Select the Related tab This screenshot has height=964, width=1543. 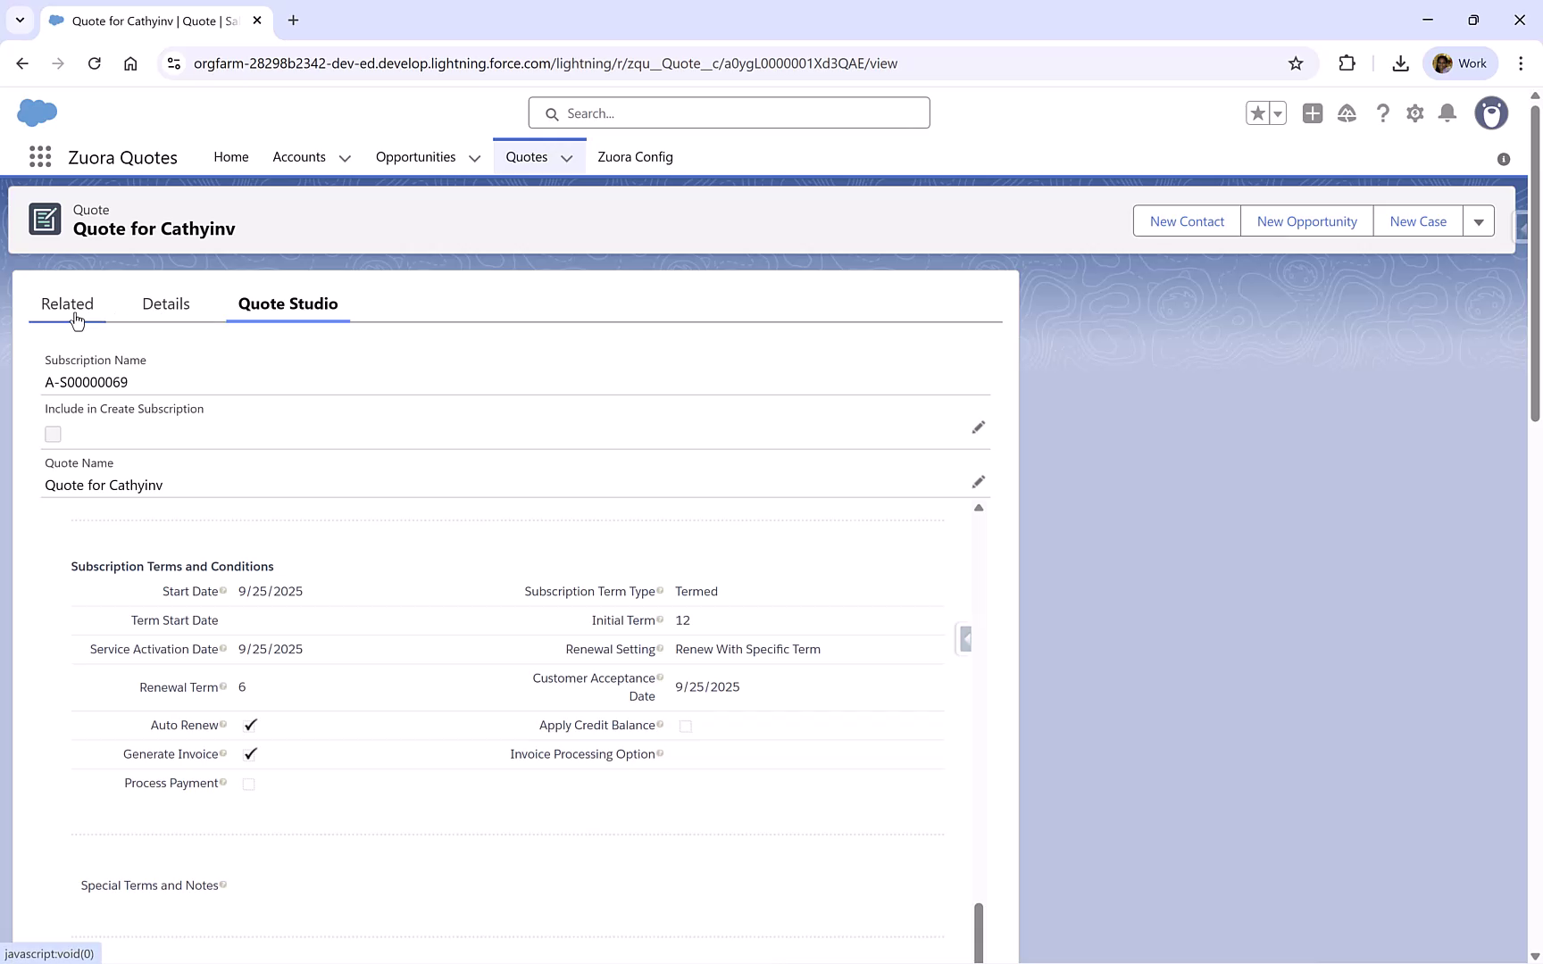coord(67,303)
